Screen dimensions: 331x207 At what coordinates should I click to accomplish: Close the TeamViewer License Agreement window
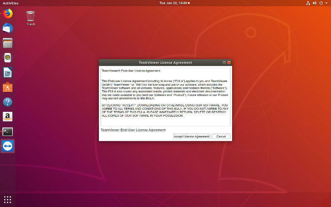[x=229, y=63]
